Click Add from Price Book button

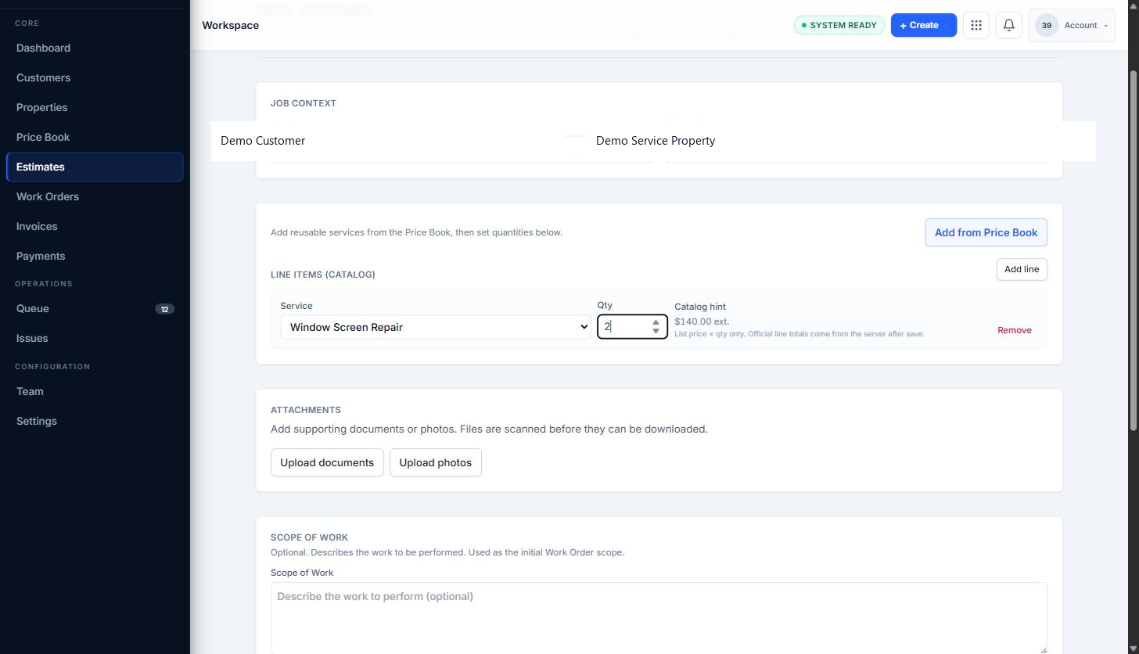(986, 232)
